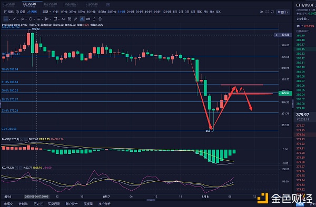Add a new trading pair tab
Viewport: 316px width, 207px height.
(x=108, y=5)
